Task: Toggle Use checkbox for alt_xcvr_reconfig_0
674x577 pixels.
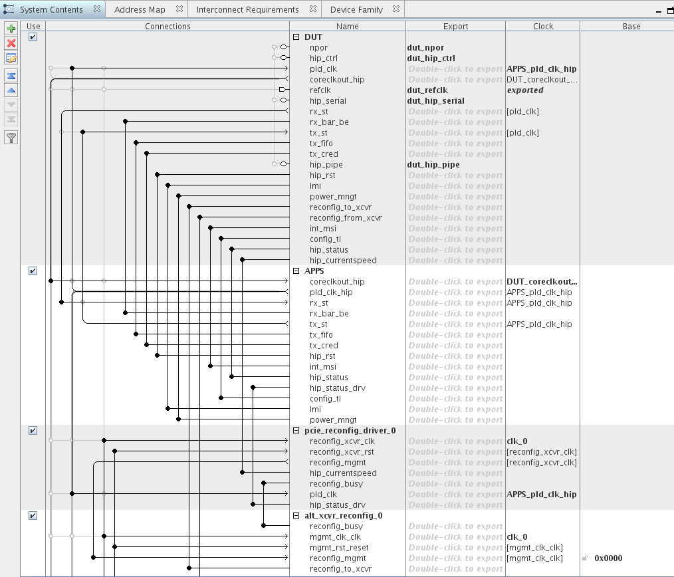Action: tap(33, 516)
